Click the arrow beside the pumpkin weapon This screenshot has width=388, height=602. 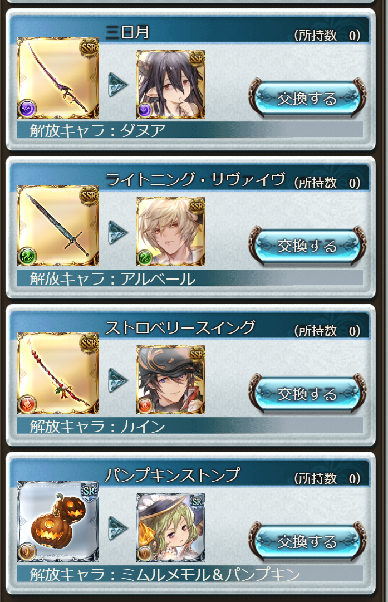coord(118,528)
